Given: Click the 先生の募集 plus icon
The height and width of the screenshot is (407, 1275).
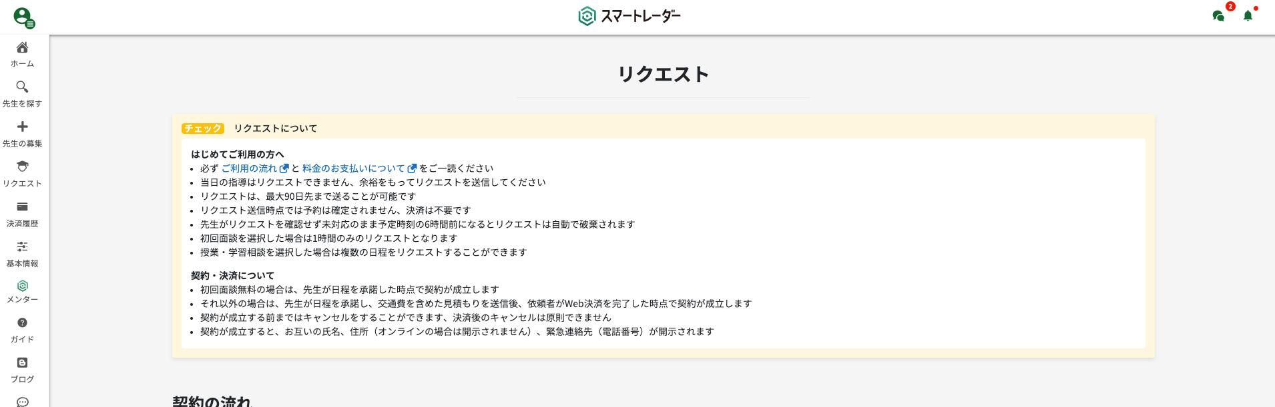Looking at the screenshot, I should 22,127.
